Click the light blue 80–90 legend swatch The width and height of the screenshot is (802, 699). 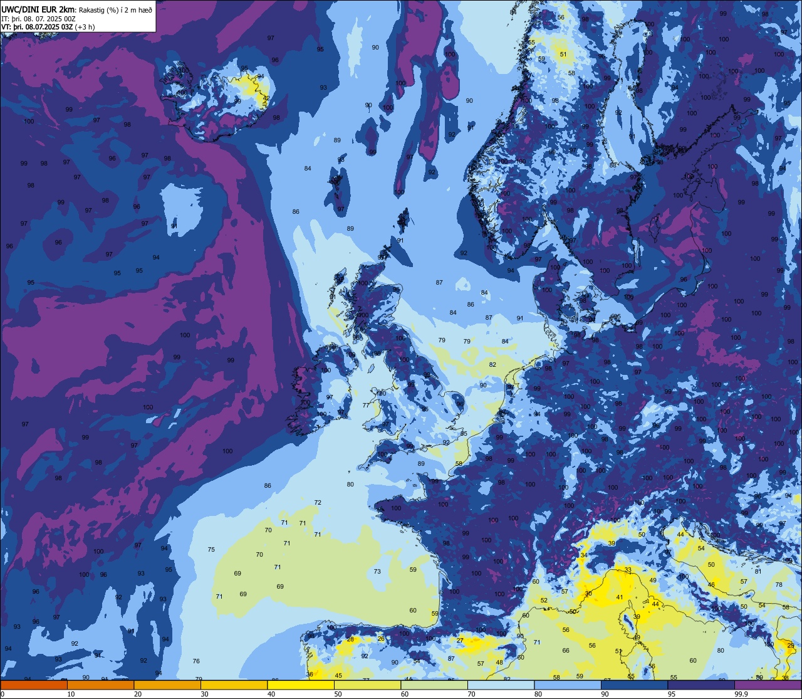pyautogui.click(x=568, y=685)
